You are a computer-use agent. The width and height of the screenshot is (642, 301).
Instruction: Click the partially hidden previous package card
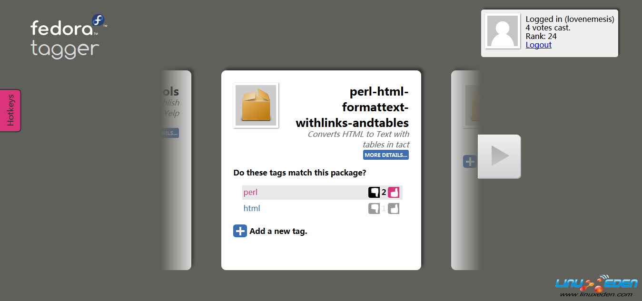pyautogui.click(x=177, y=170)
